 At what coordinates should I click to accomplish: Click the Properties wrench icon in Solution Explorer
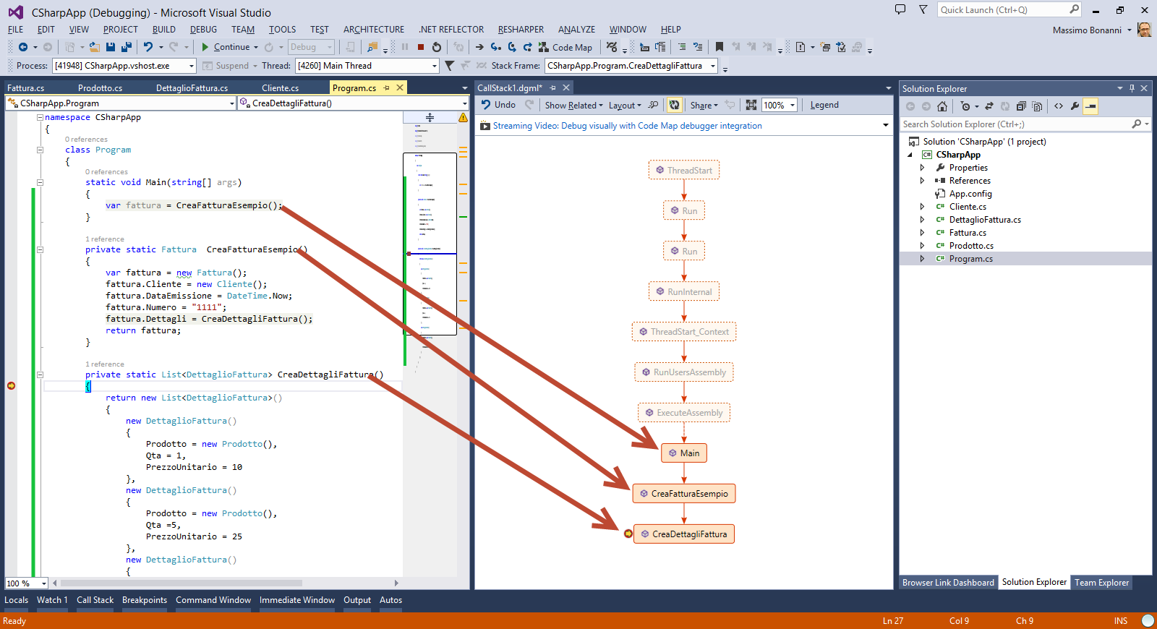click(x=1075, y=106)
